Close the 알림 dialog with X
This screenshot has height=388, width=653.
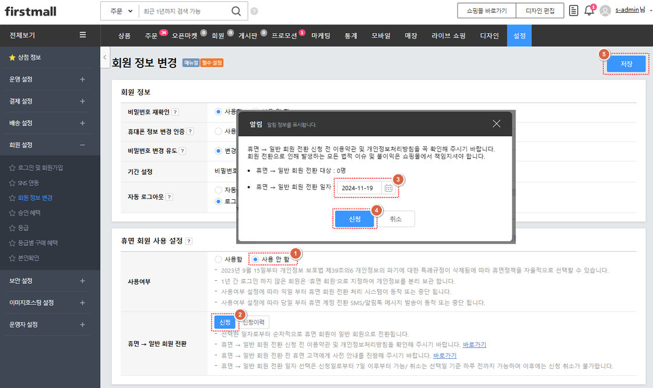tap(496, 124)
